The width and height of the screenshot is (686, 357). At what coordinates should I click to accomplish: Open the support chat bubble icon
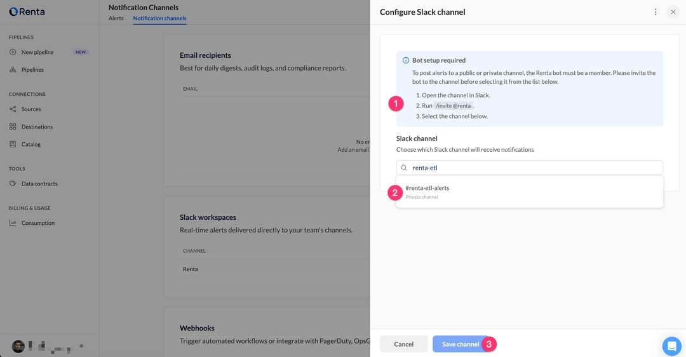[671, 346]
